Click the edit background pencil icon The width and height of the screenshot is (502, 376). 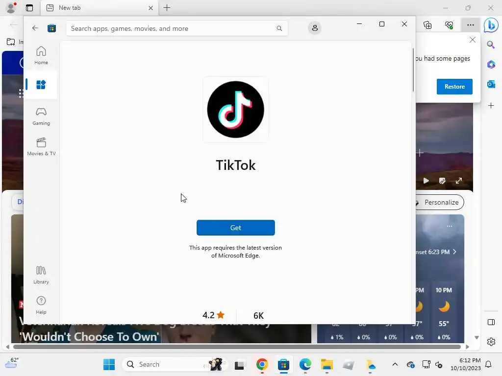pos(442,181)
